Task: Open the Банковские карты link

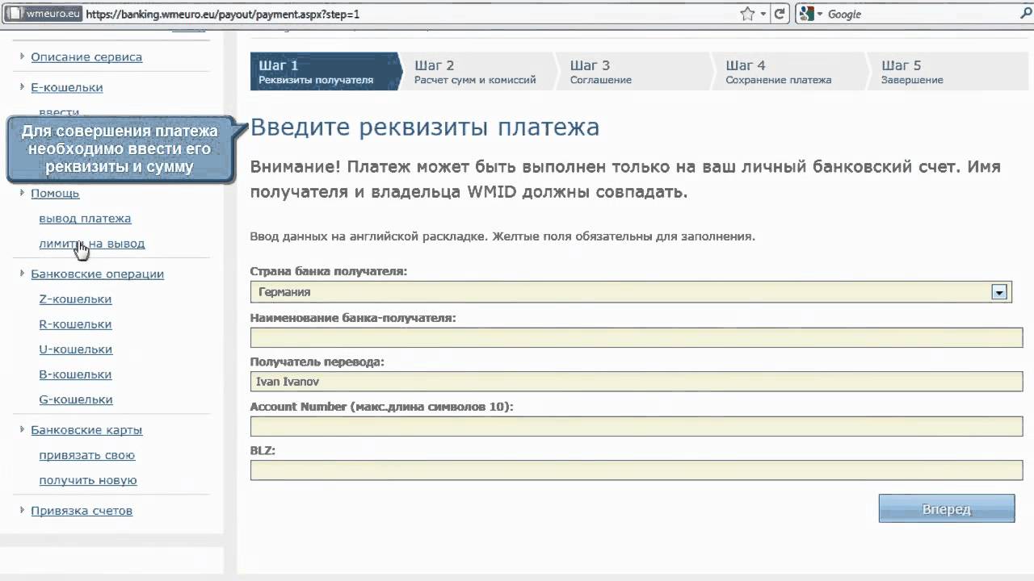Action: [86, 430]
